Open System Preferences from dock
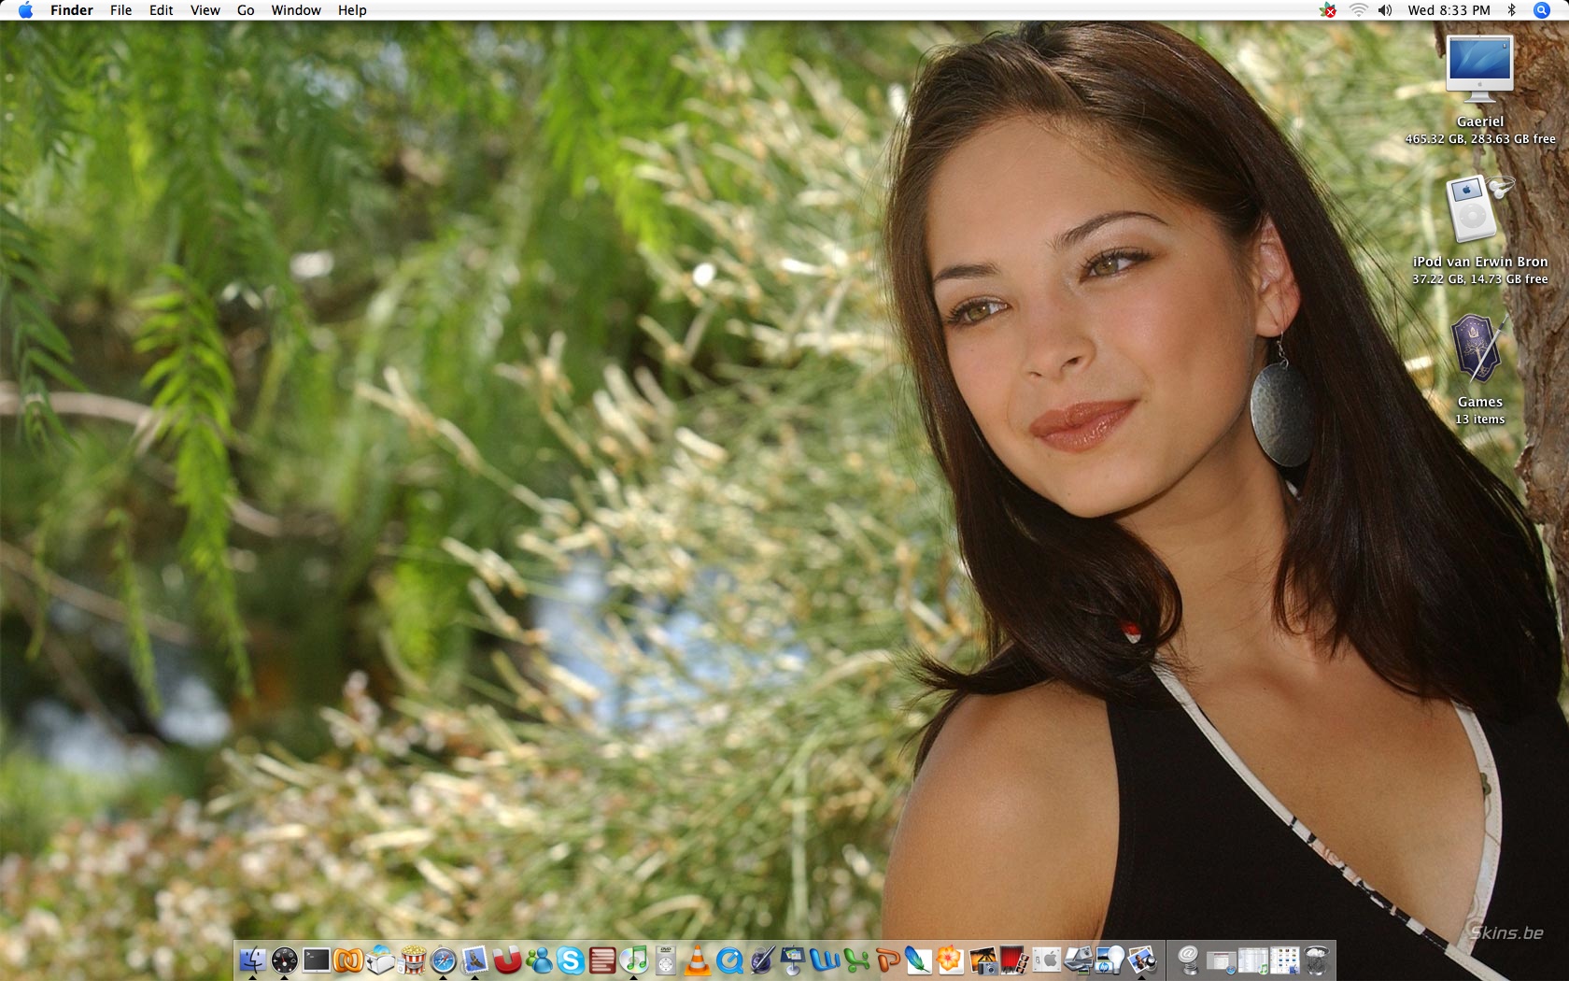This screenshot has width=1569, height=981. click(x=1046, y=960)
